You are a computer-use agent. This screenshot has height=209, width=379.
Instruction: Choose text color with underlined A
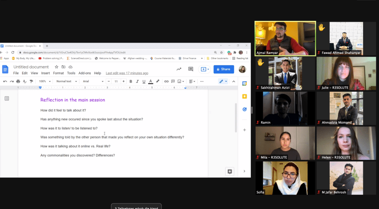point(151,81)
